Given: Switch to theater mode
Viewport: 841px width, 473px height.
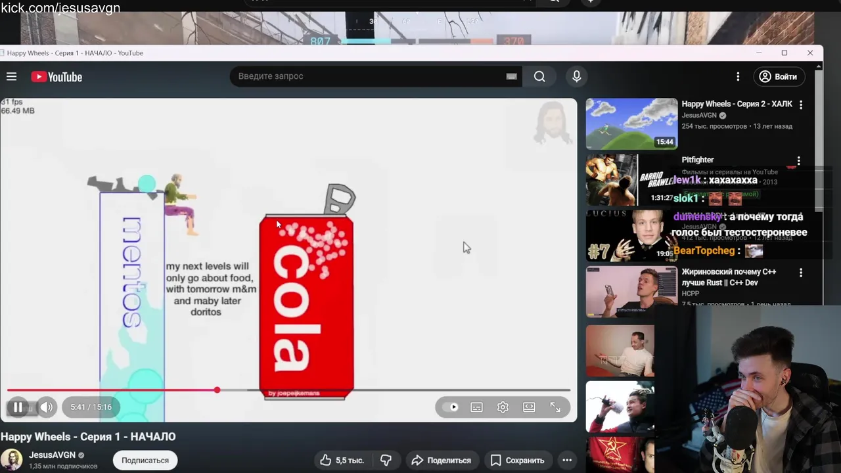Looking at the screenshot, I should [x=529, y=407].
